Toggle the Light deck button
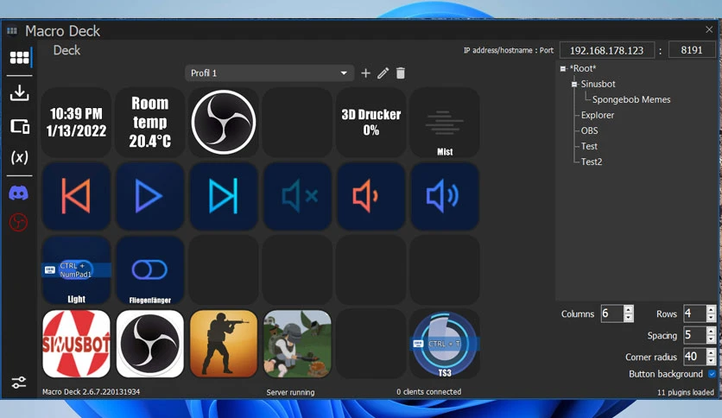Viewport: 722px width, 418px height. [77, 270]
